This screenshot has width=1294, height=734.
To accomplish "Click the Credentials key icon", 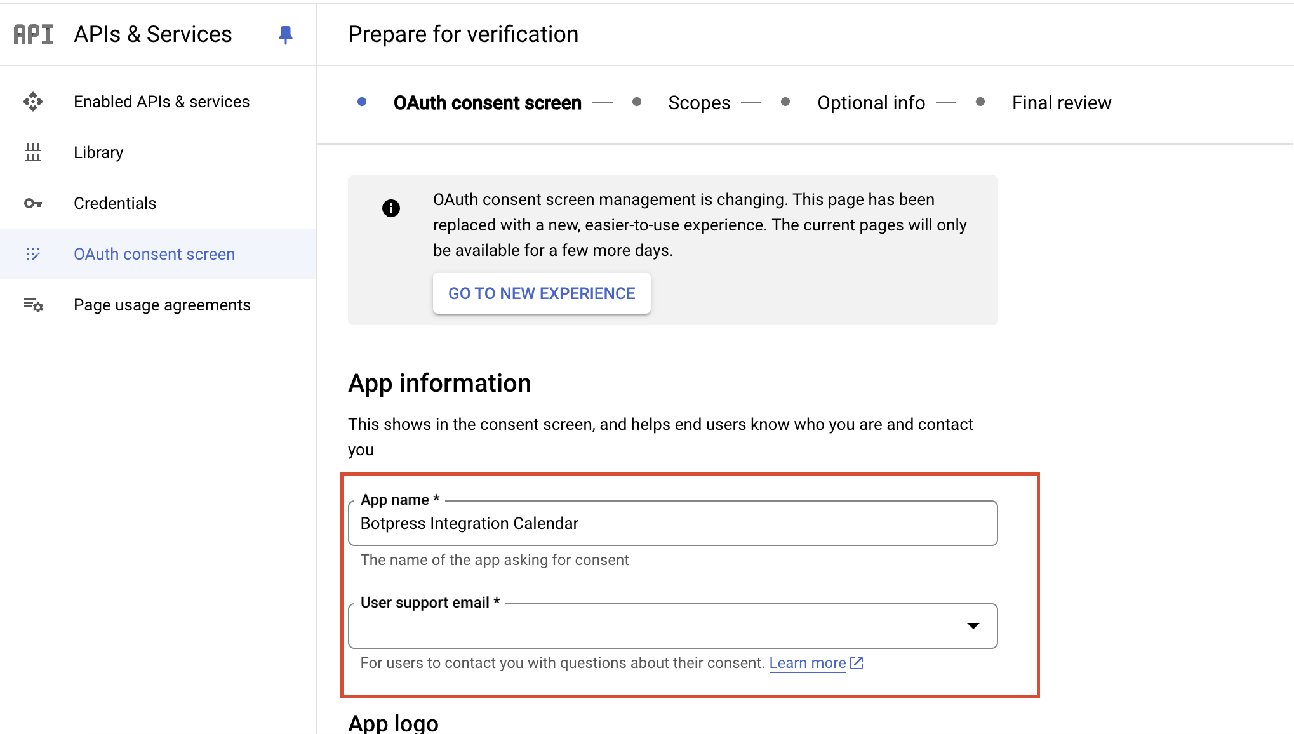I will [33, 203].
